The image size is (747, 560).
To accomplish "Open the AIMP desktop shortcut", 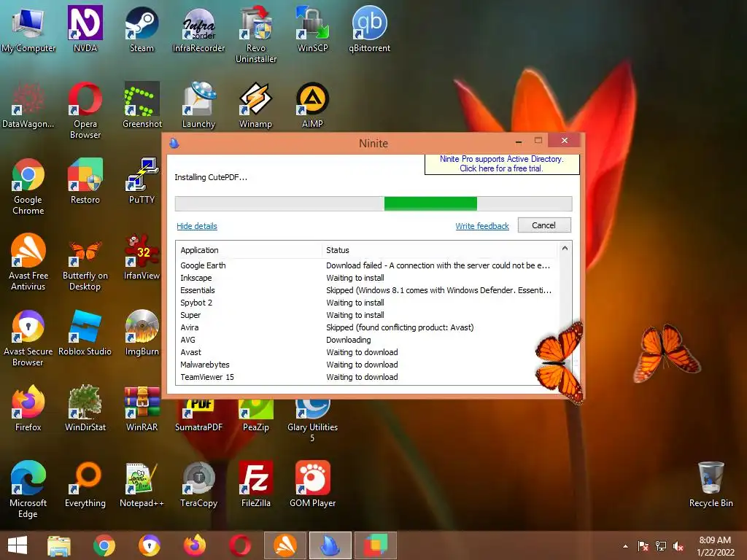I will pos(312,105).
